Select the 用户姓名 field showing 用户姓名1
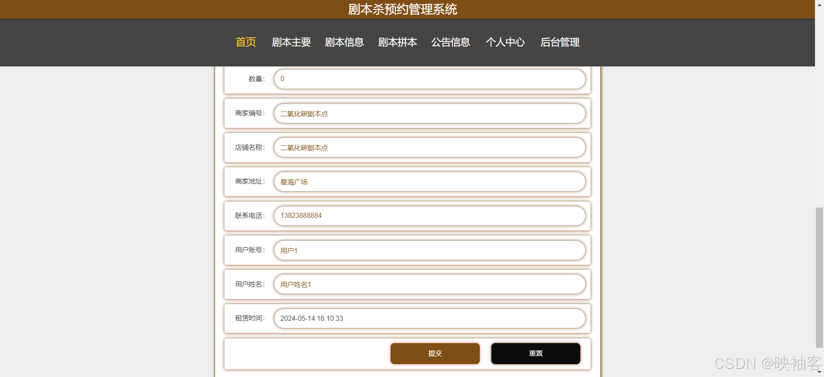The height and width of the screenshot is (377, 824). 430,284
